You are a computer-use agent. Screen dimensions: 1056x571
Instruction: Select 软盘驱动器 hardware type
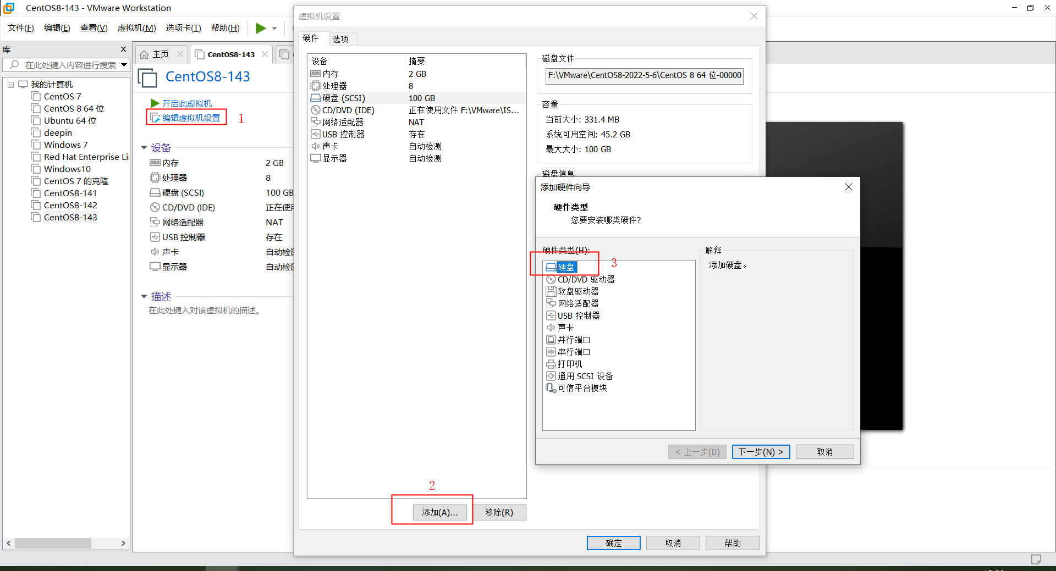coord(573,291)
